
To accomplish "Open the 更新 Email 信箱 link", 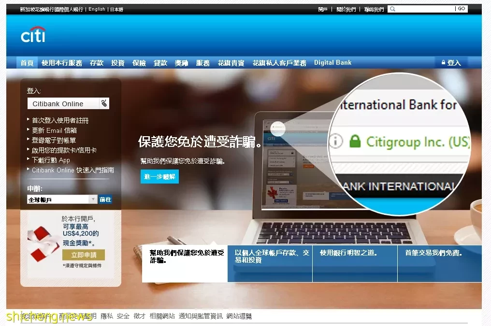I will [54, 130].
